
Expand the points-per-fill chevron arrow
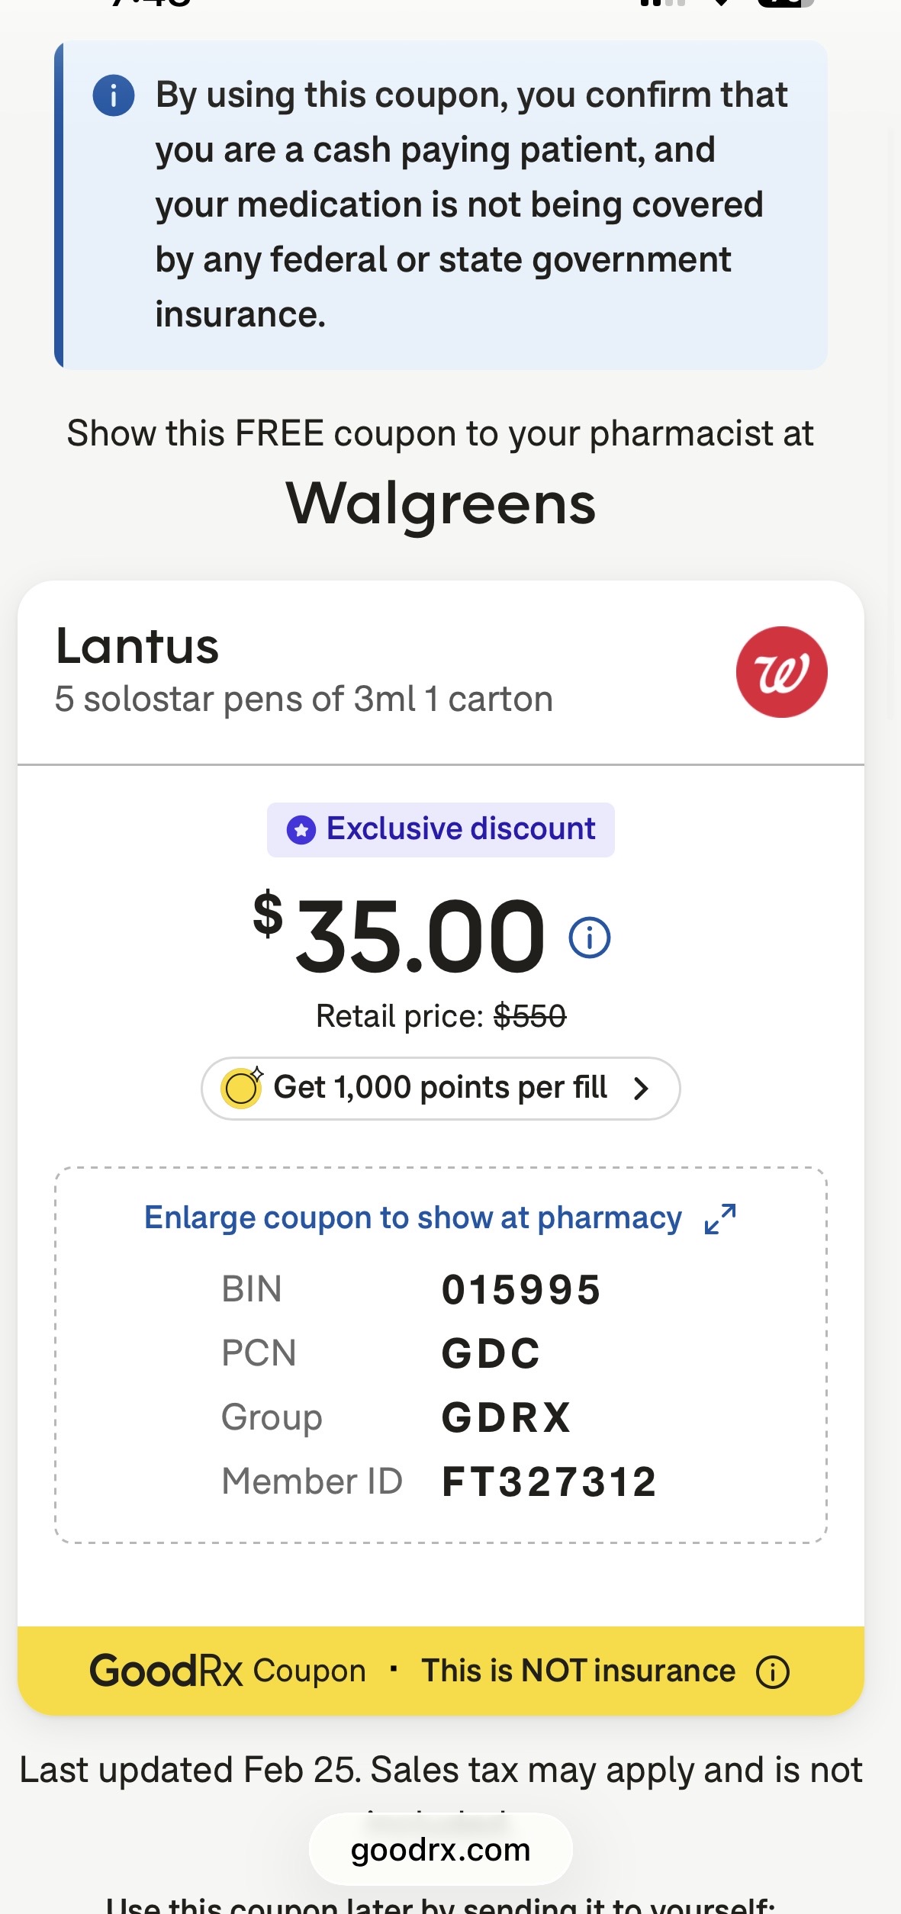(641, 1089)
